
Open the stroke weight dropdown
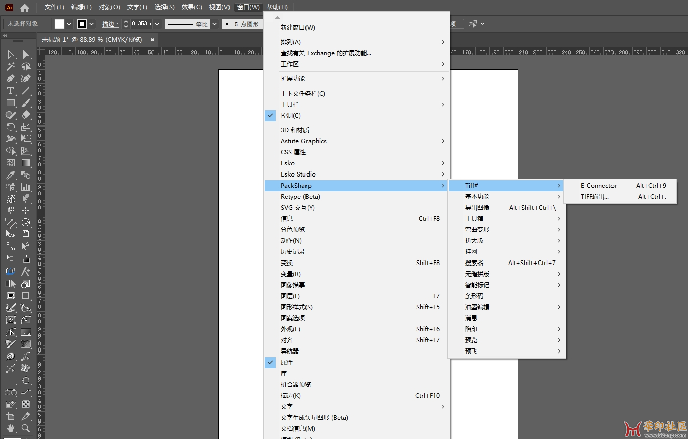coord(157,24)
